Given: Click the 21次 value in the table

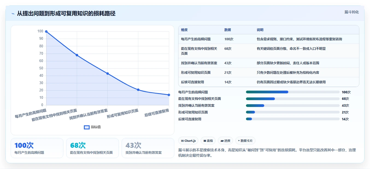Looking at the screenshot, I should pyautogui.click(x=228, y=73).
